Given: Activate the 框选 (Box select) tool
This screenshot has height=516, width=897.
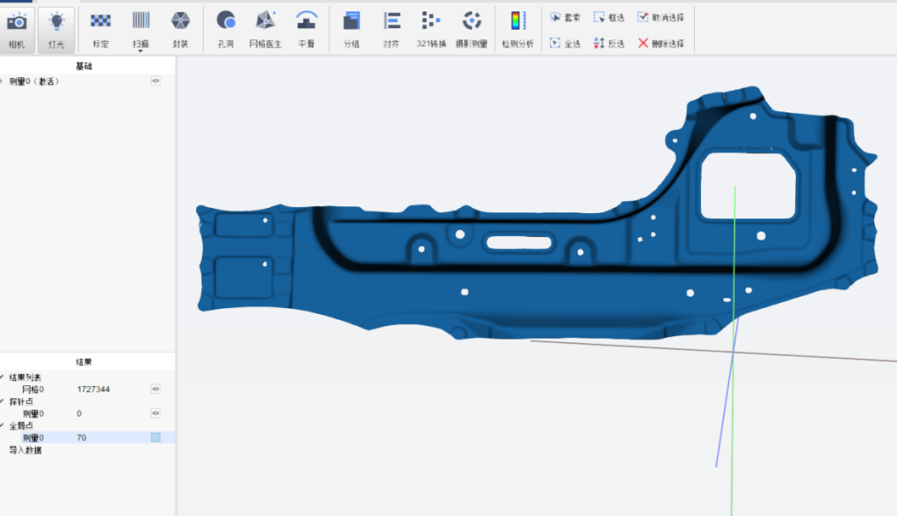Looking at the screenshot, I should tap(609, 17).
